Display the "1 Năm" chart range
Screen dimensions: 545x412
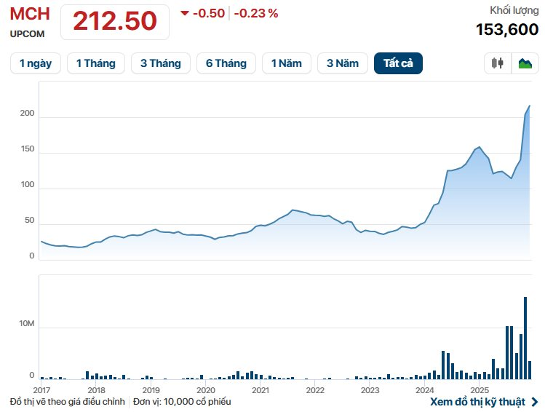(286, 63)
